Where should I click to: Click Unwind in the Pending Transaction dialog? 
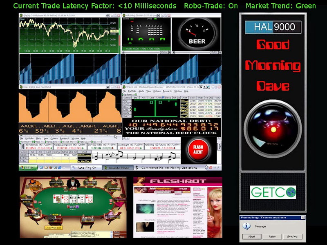point(292,236)
